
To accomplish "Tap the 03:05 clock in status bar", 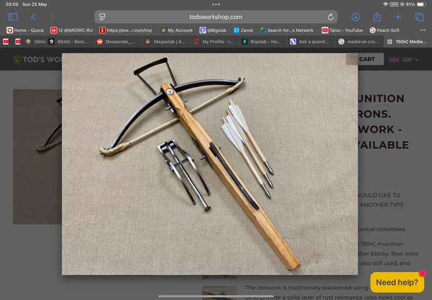I will [12, 4].
